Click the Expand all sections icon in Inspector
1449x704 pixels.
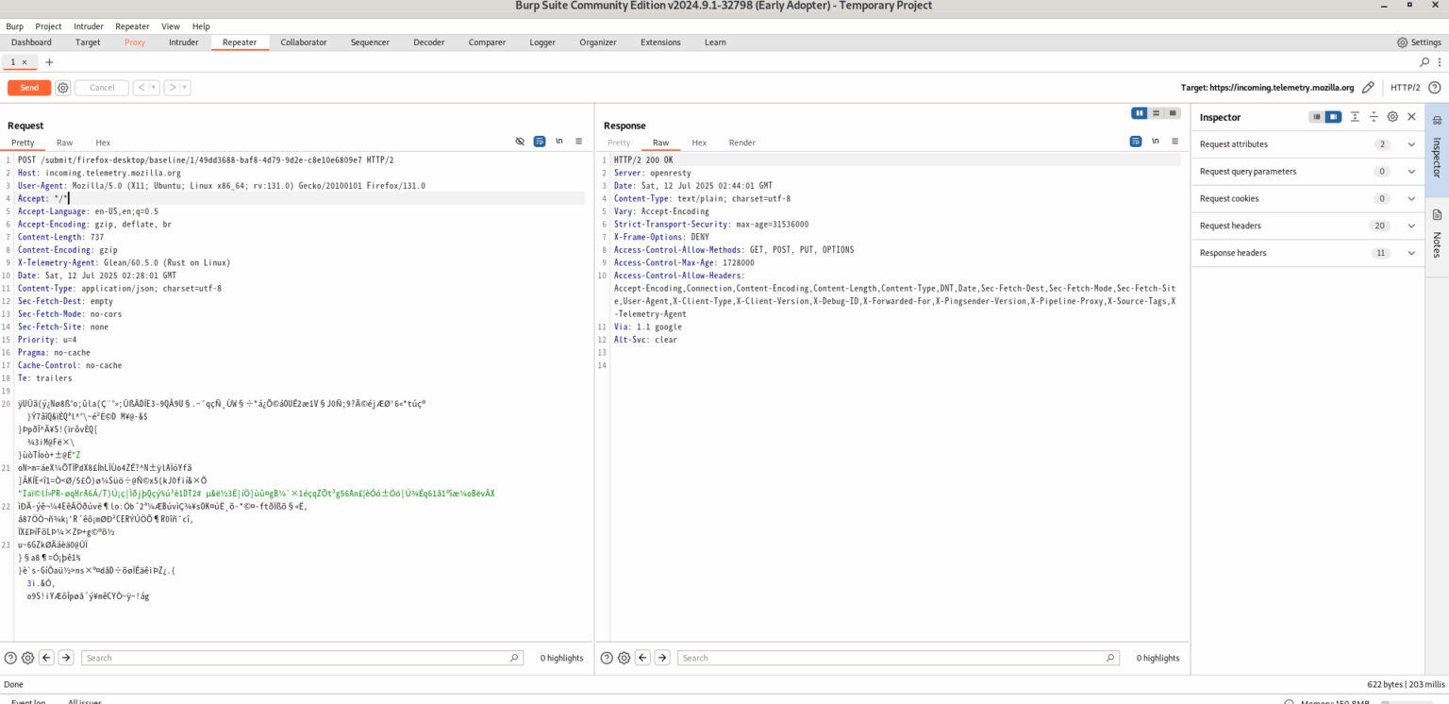tap(1355, 117)
